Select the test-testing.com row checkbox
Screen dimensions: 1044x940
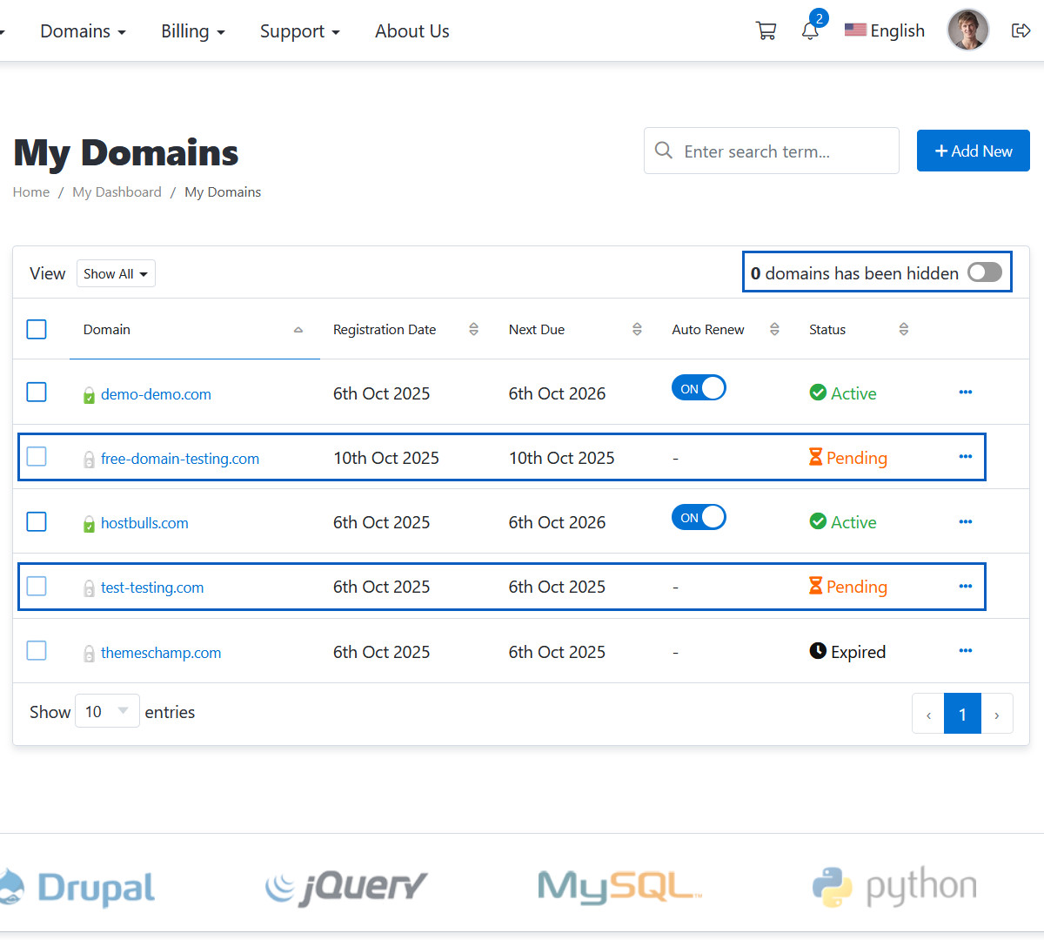click(37, 587)
